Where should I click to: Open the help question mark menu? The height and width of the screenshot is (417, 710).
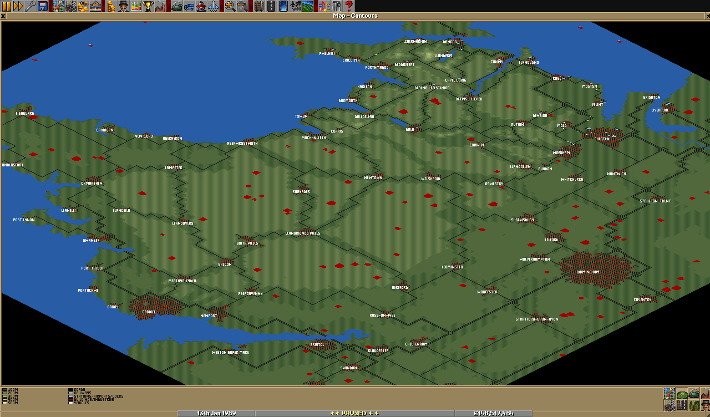(x=348, y=6)
